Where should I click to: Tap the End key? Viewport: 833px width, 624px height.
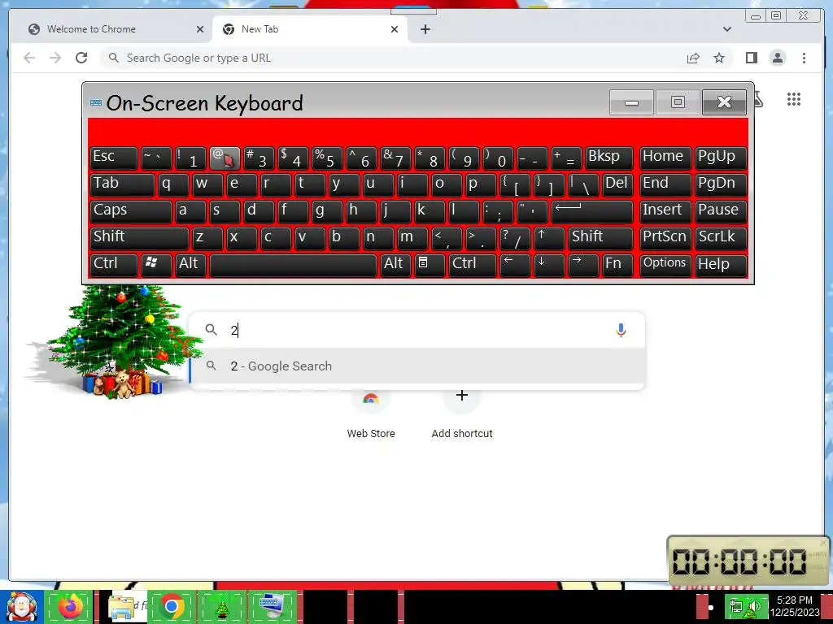pyautogui.click(x=665, y=185)
